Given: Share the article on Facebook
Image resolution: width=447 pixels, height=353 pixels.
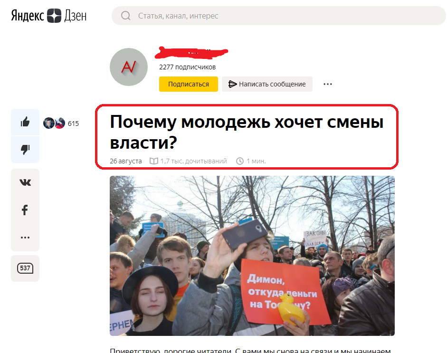Looking at the screenshot, I should coord(25,210).
